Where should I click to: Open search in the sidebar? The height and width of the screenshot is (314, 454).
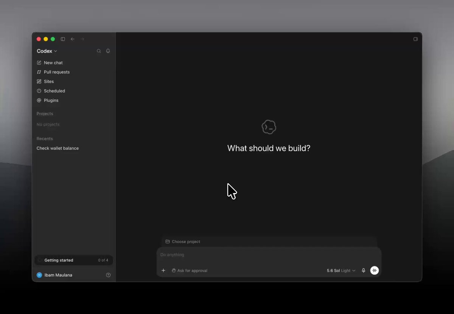pos(99,51)
